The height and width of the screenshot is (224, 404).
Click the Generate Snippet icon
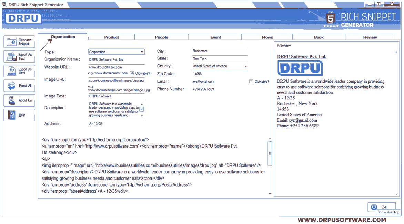coord(12,42)
